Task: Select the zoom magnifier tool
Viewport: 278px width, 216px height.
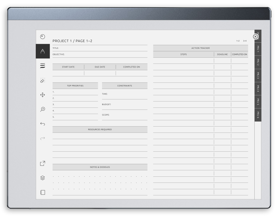Action: tap(42, 109)
